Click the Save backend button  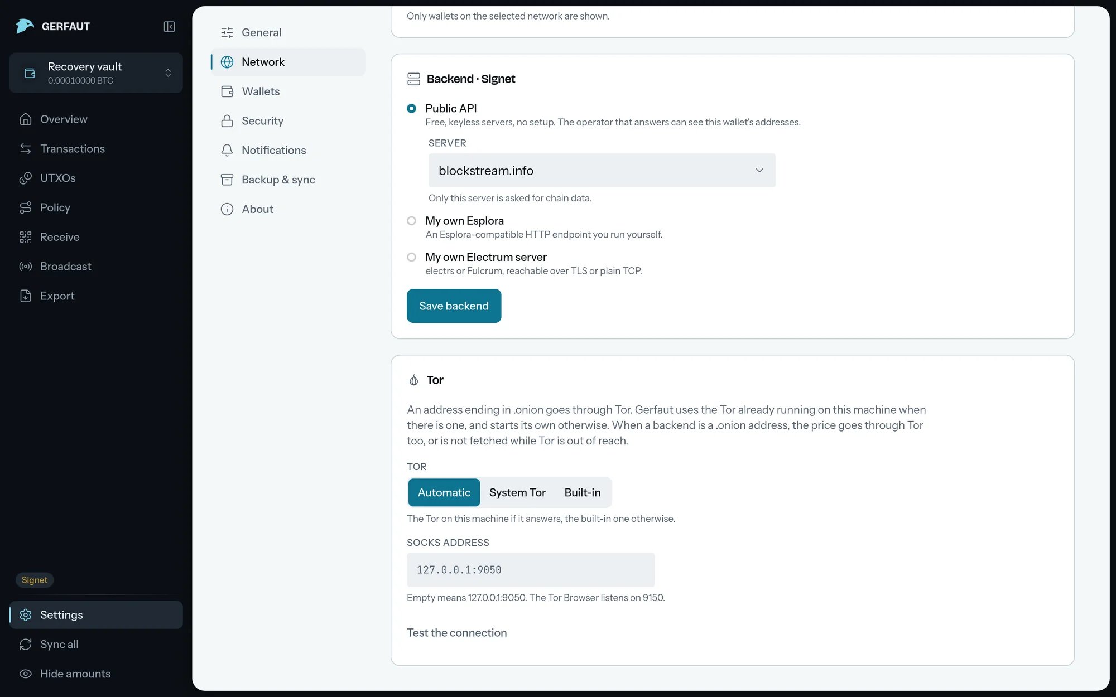[454, 306]
